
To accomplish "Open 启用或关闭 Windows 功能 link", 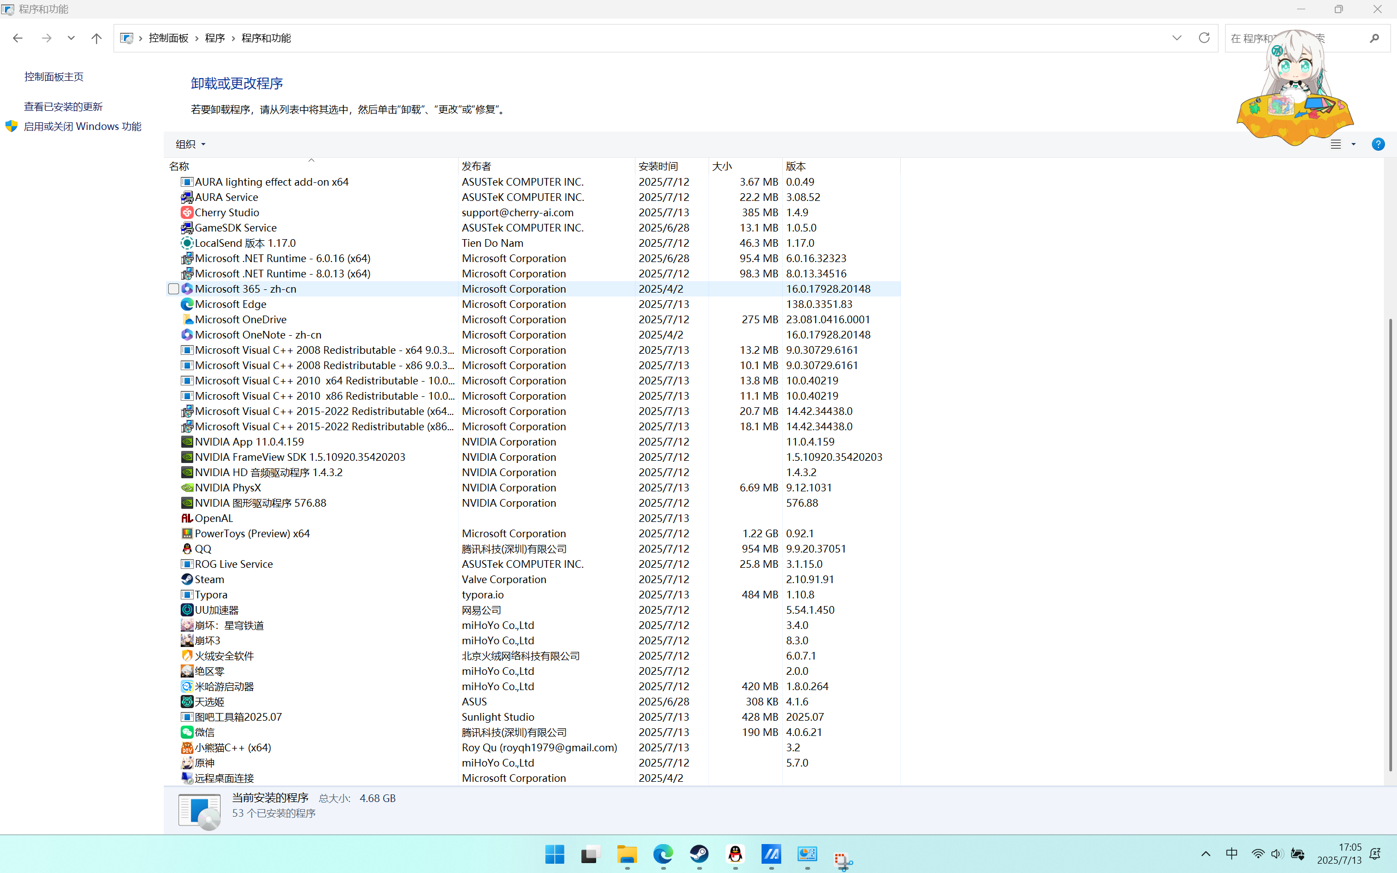I will tap(82, 127).
